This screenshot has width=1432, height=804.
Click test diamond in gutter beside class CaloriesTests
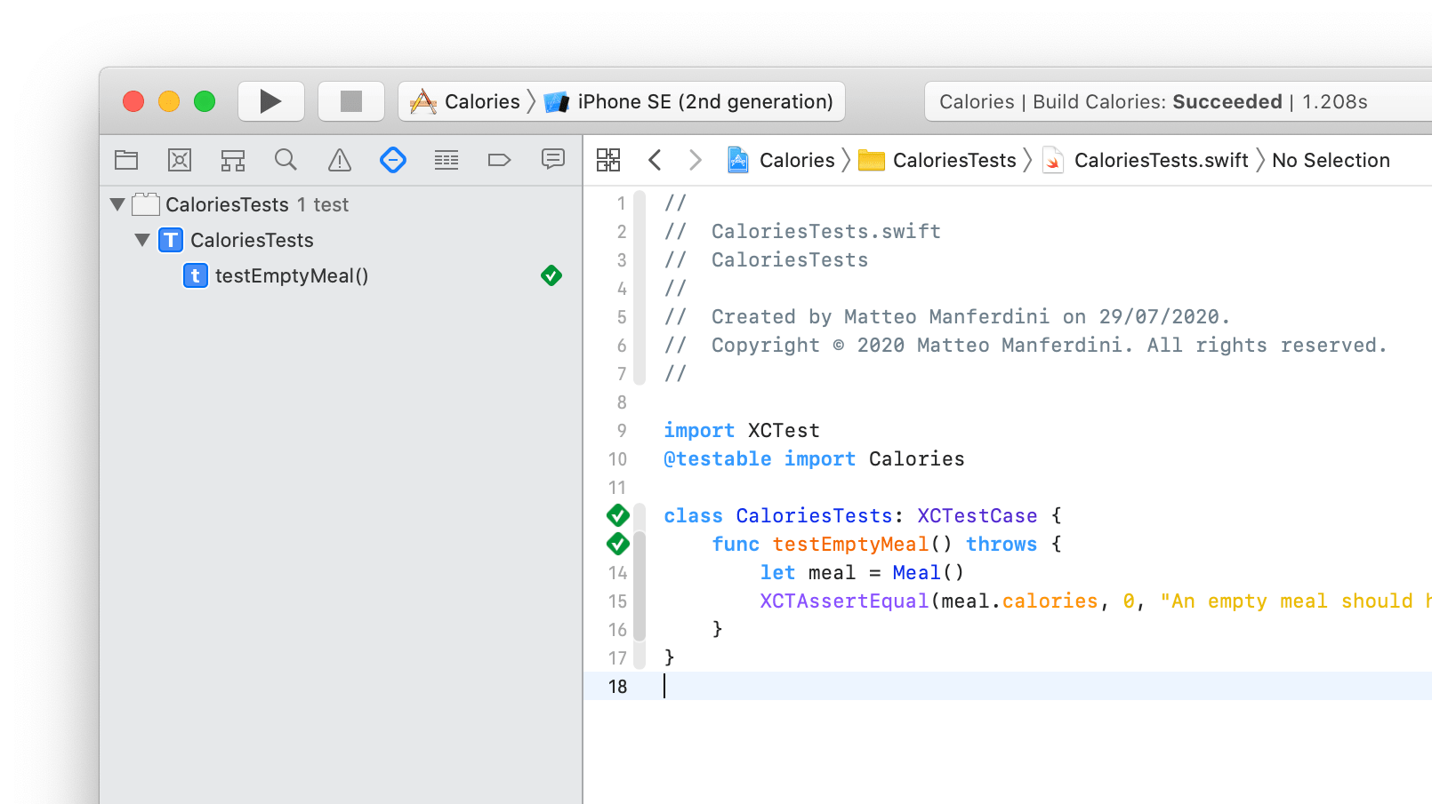click(x=617, y=515)
